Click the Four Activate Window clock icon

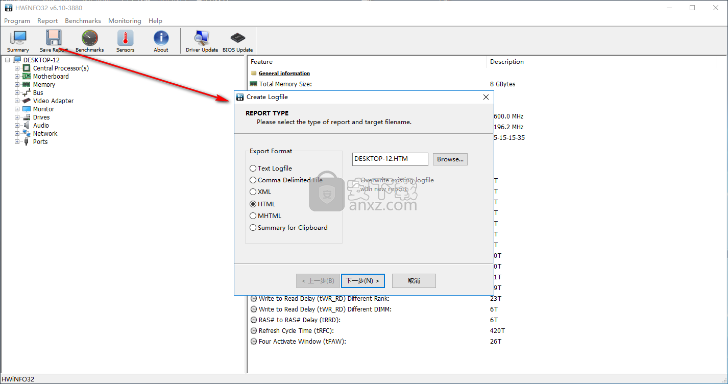pos(253,341)
